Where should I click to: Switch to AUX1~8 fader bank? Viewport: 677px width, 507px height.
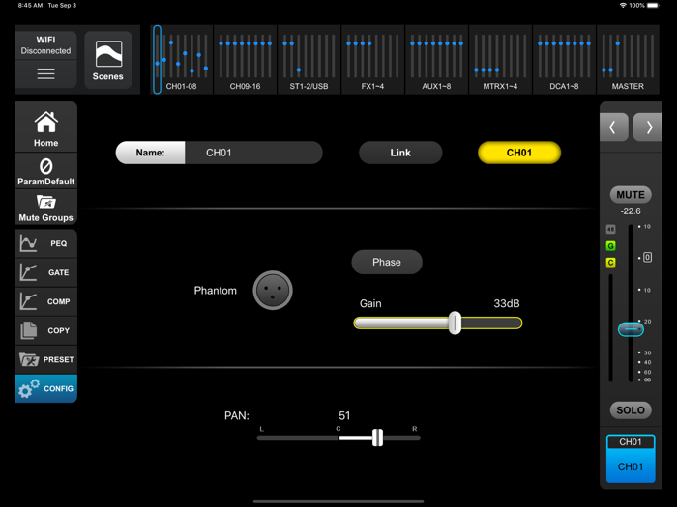[436, 60]
